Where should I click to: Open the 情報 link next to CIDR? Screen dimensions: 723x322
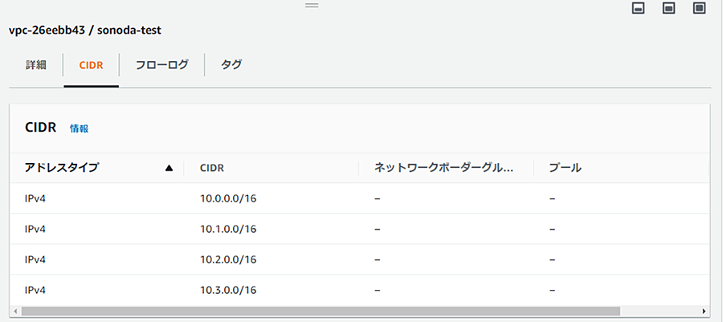tap(80, 128)
